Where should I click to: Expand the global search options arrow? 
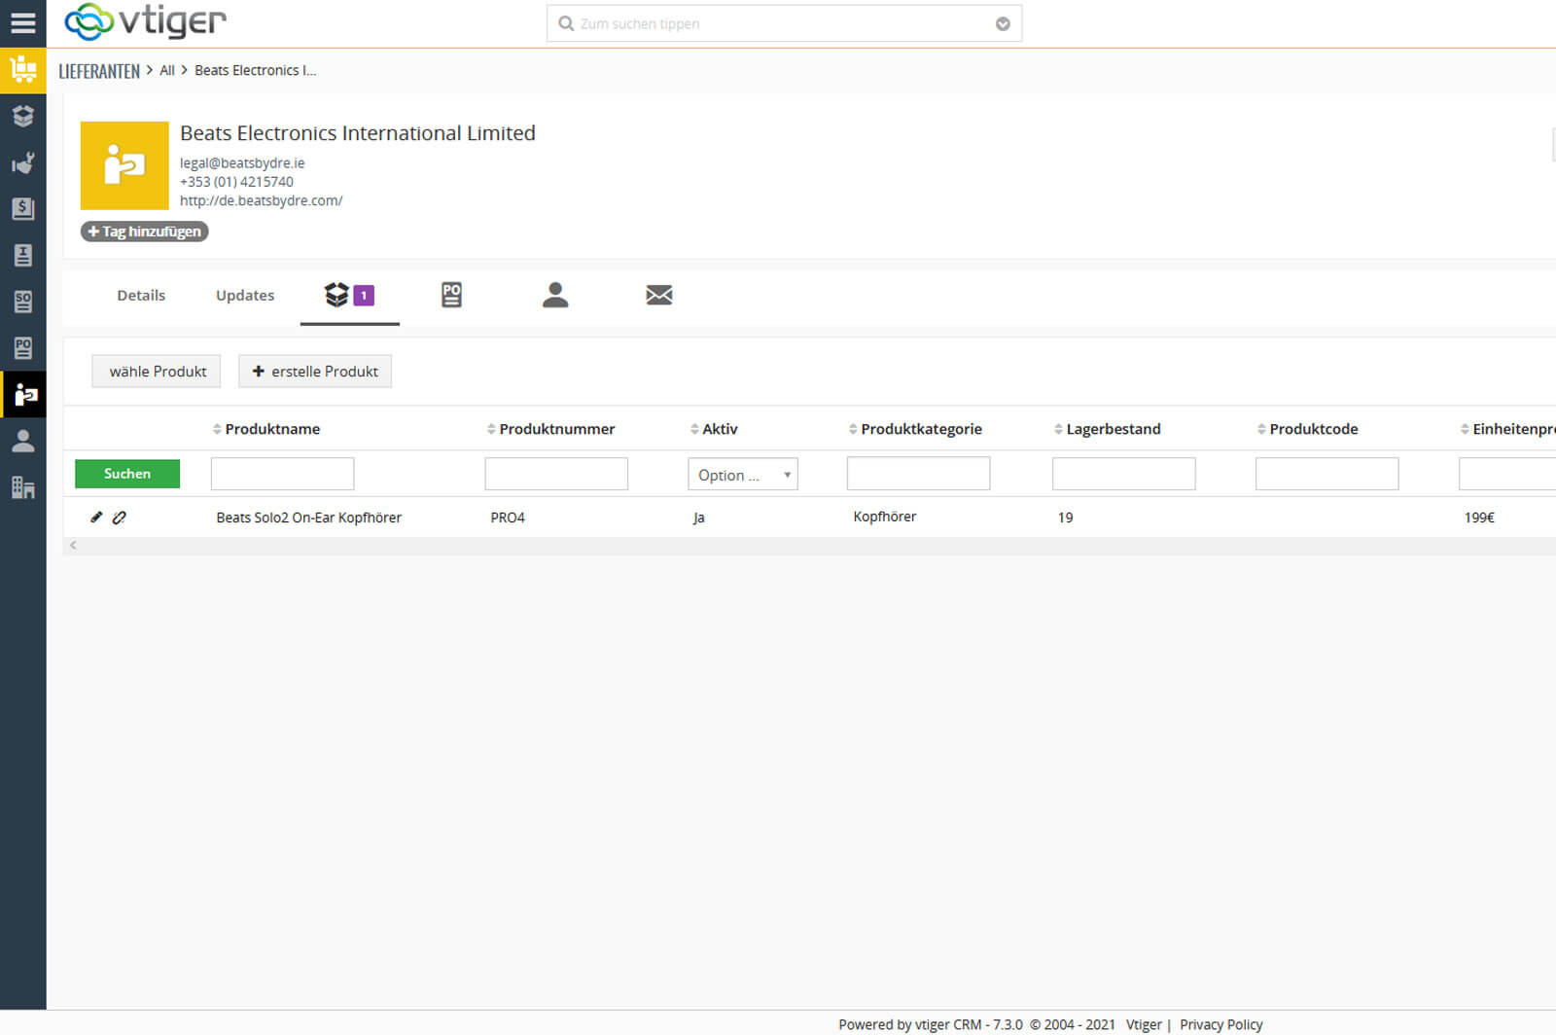[1003, 24]
